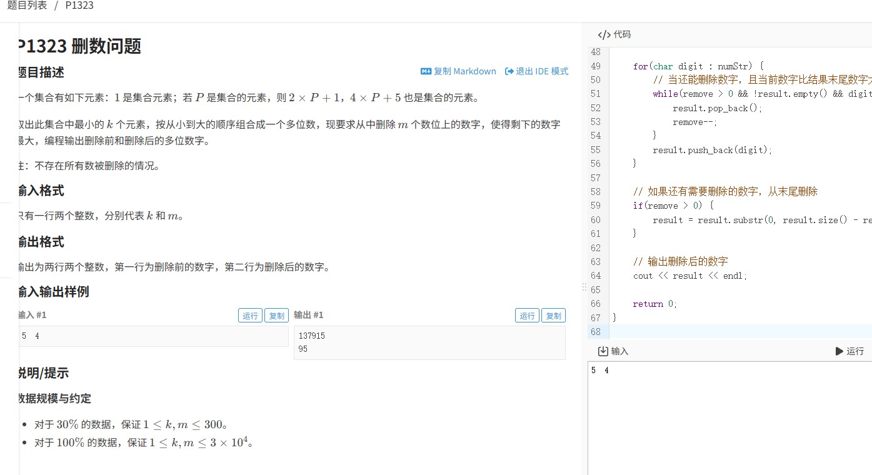This screenshot has width=872, height=475.
Task: Click the code brackets icon next to 代码
Action: point(604,35)
